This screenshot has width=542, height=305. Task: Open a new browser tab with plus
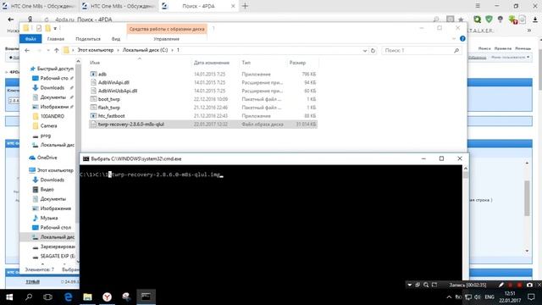click(245, 6)
